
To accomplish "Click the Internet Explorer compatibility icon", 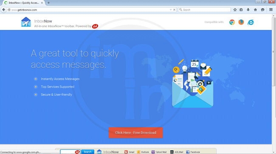I will [x=251, y=22].
